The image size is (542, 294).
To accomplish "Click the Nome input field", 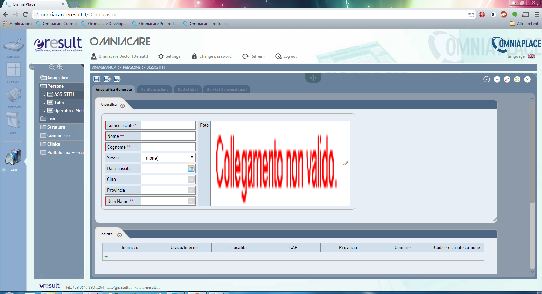I will click(168, 136).
